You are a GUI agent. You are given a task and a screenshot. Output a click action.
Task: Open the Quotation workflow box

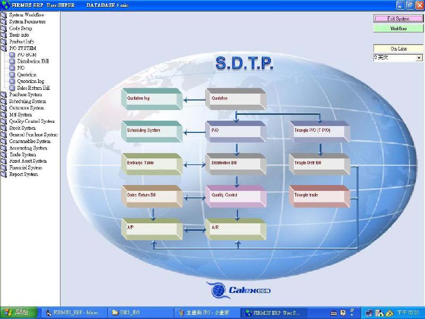pyautogui.click(x=236, y=99)
